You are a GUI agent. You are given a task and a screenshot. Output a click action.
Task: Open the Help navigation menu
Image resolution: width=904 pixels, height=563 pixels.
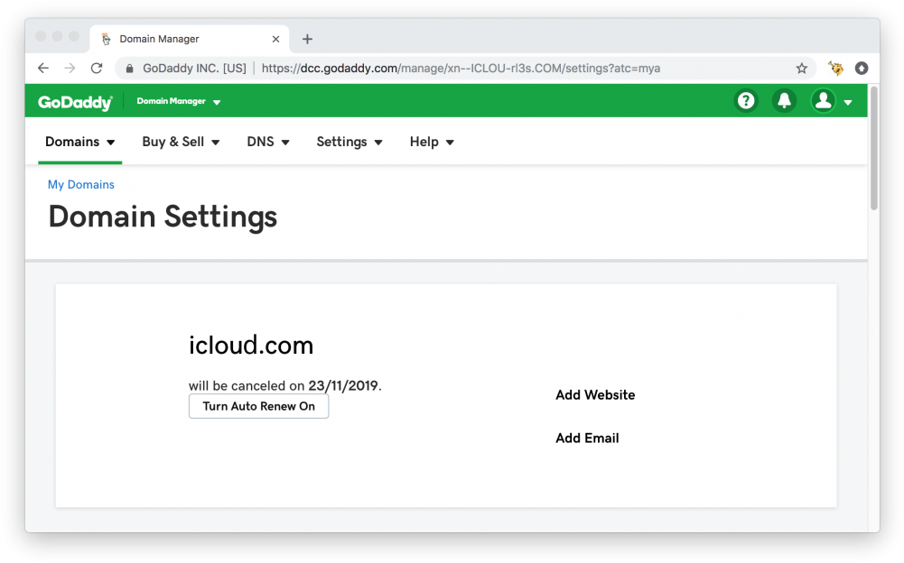point(431,142)
